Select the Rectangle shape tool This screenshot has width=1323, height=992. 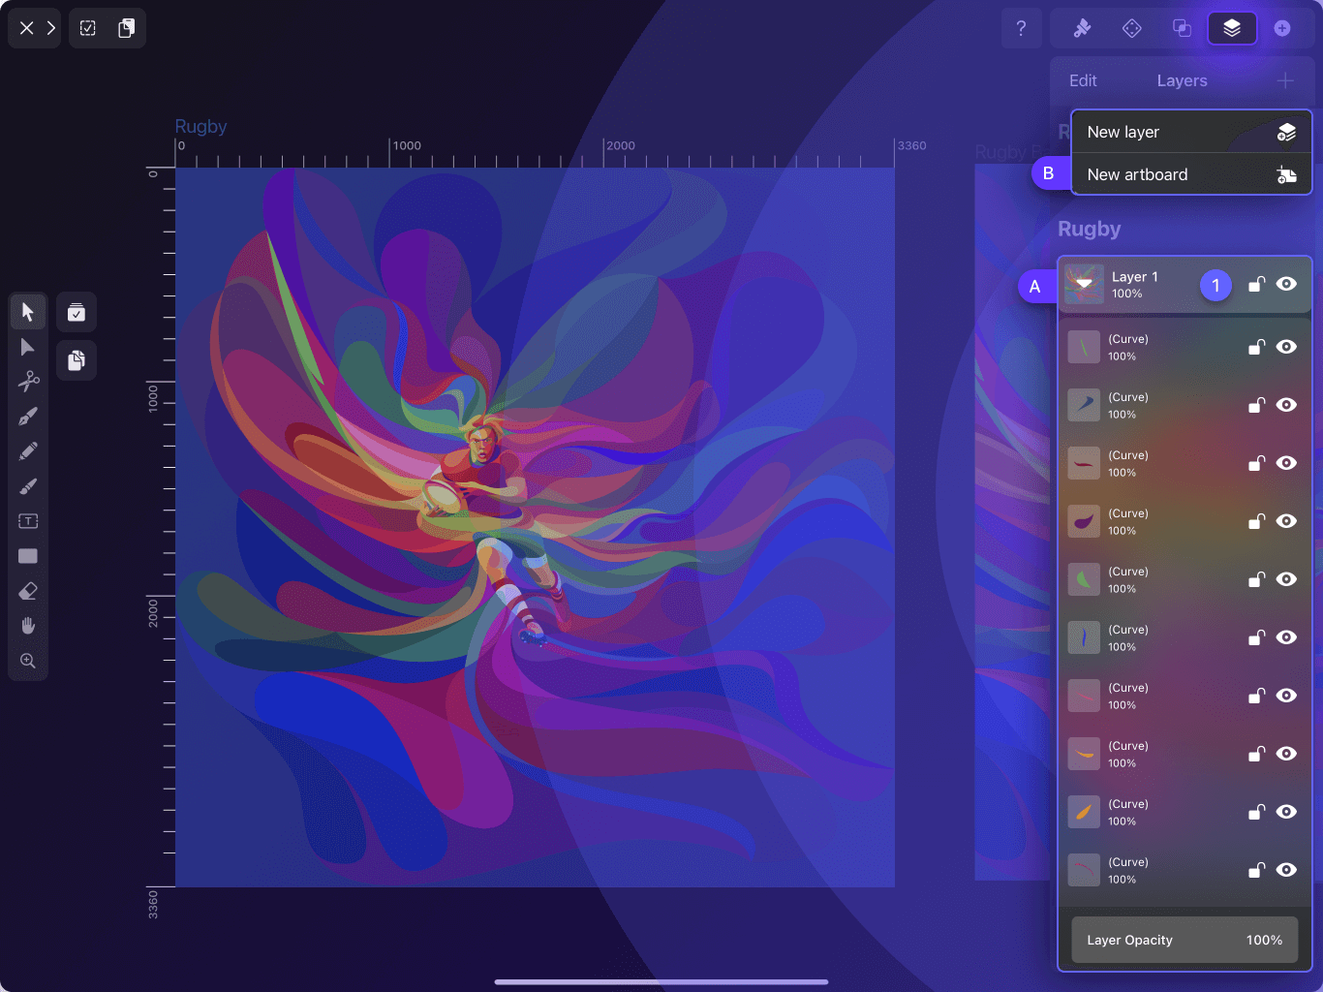[x=28, y=556]
